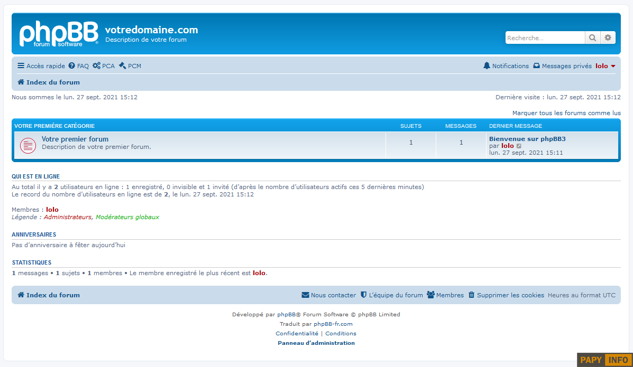Open Bienvenue sur phpBB3 topic
The height and width of the screenshot is (367, 633).
coord(527,139)
